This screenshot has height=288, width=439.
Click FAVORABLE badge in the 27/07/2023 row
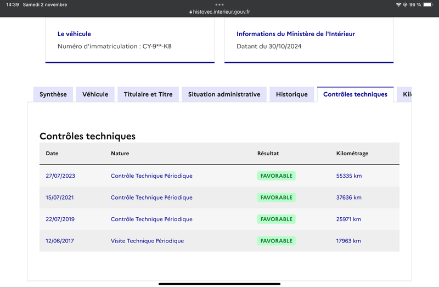(277, 176)
